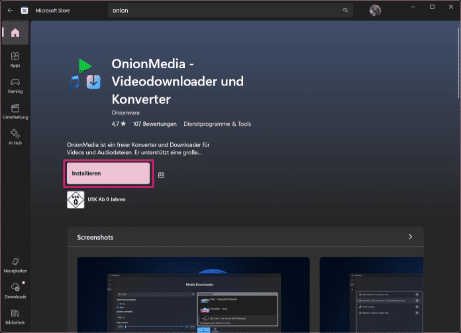Open the first Media Downloader screenshot
This screenshot has height=333, width=461.
click(193, 295)
